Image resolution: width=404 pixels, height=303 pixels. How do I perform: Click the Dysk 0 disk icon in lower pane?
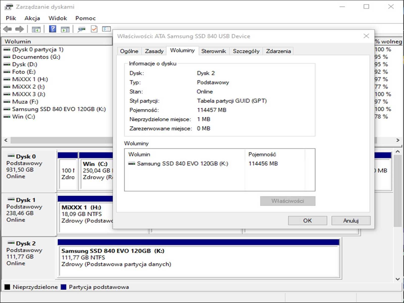[x=11, y=156]
